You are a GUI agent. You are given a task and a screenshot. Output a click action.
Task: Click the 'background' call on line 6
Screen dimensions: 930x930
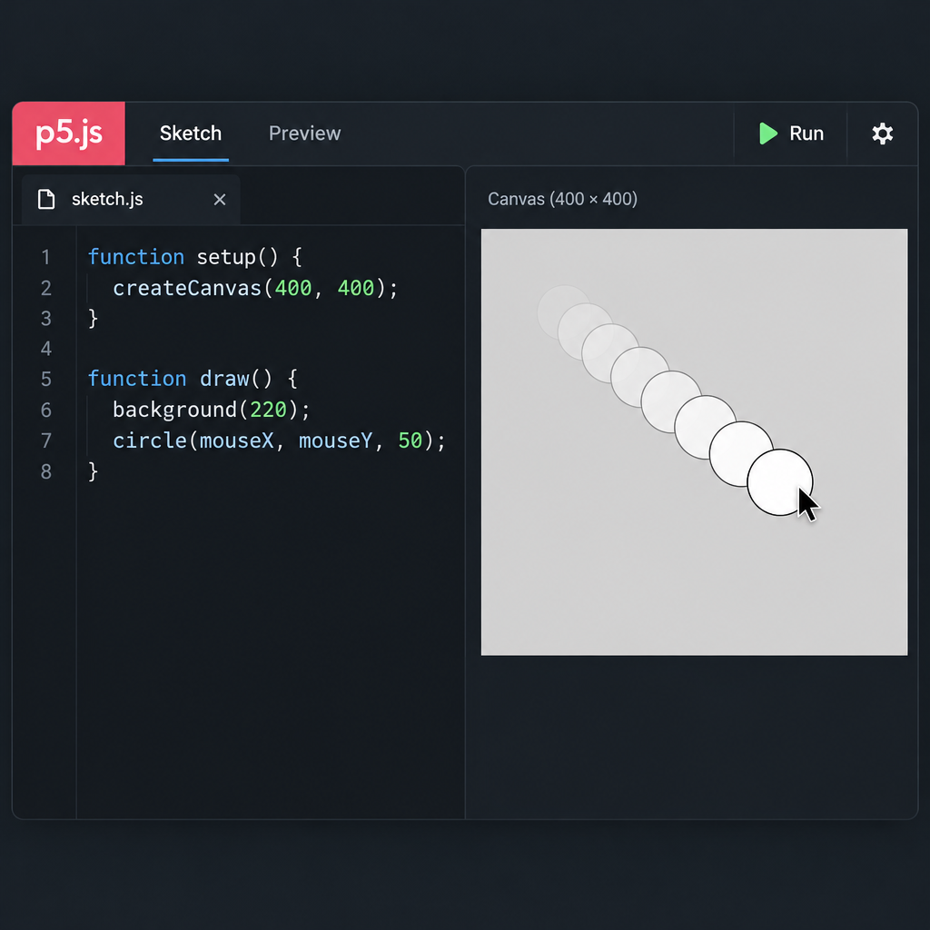pos(175,410)
